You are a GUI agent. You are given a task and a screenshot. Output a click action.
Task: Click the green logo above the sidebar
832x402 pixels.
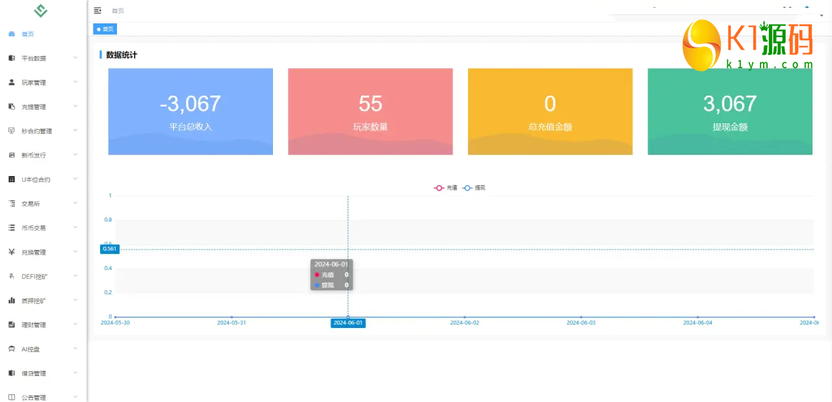[x=41, y=10]
